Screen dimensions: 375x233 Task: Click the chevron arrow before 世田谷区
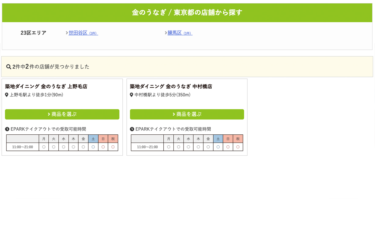[x=67, y=33]
